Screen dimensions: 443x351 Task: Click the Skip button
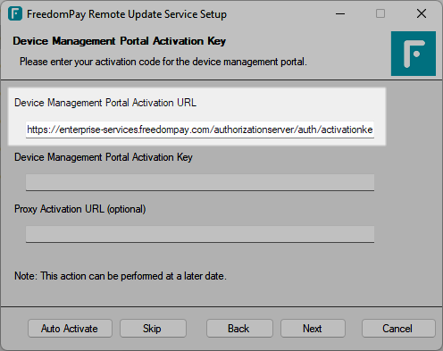pos(153,329)
